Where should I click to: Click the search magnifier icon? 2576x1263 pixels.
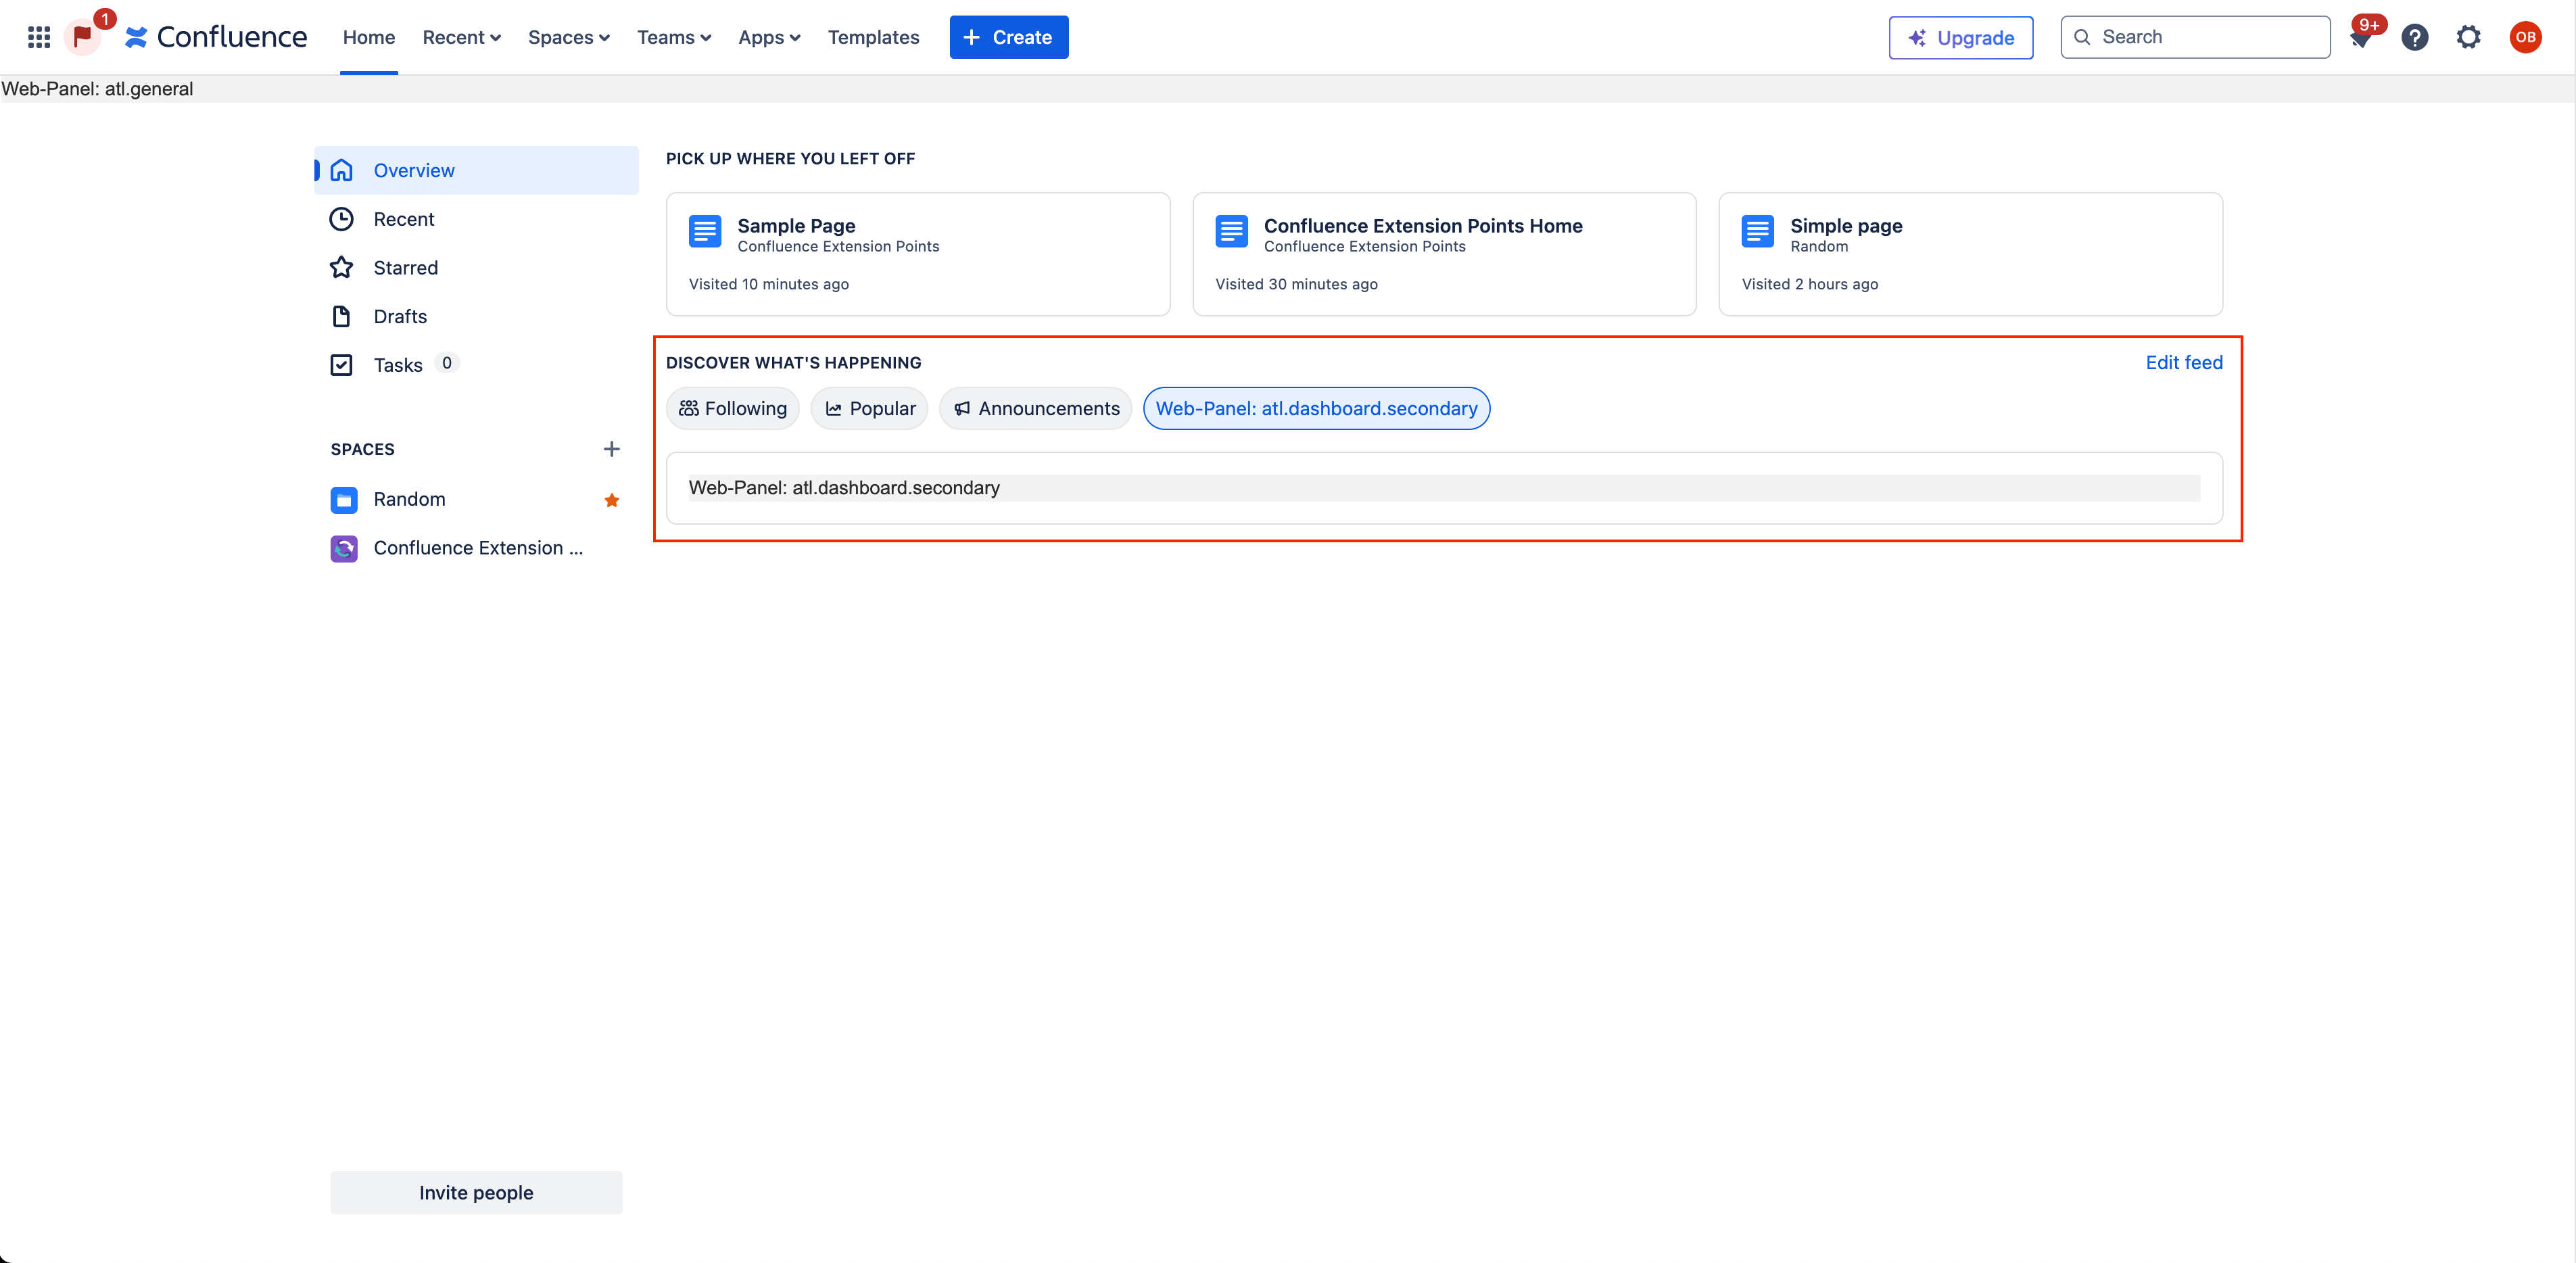point(2082,37)
